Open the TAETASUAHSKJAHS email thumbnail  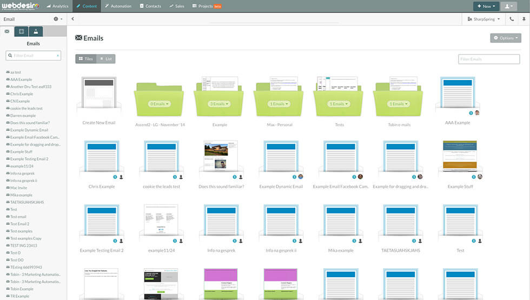401,221
